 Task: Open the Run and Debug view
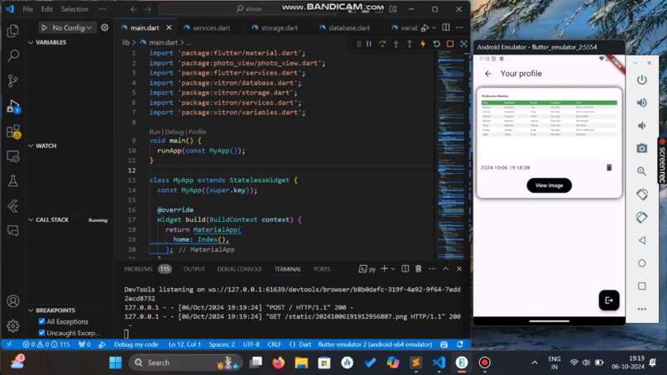click(x=13, y=106)
